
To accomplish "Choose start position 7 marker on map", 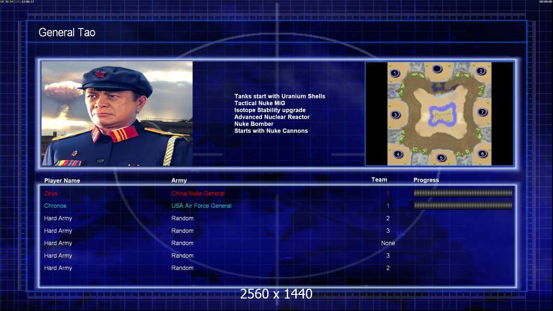I will (x=482, y=112).
